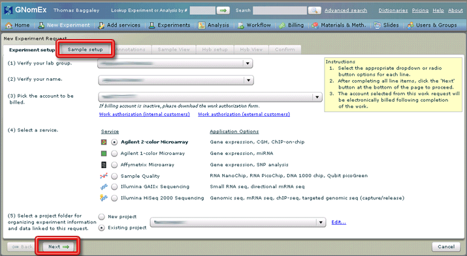Go to Home in navigation bar

pyautogui.click(x=18, y=25)
